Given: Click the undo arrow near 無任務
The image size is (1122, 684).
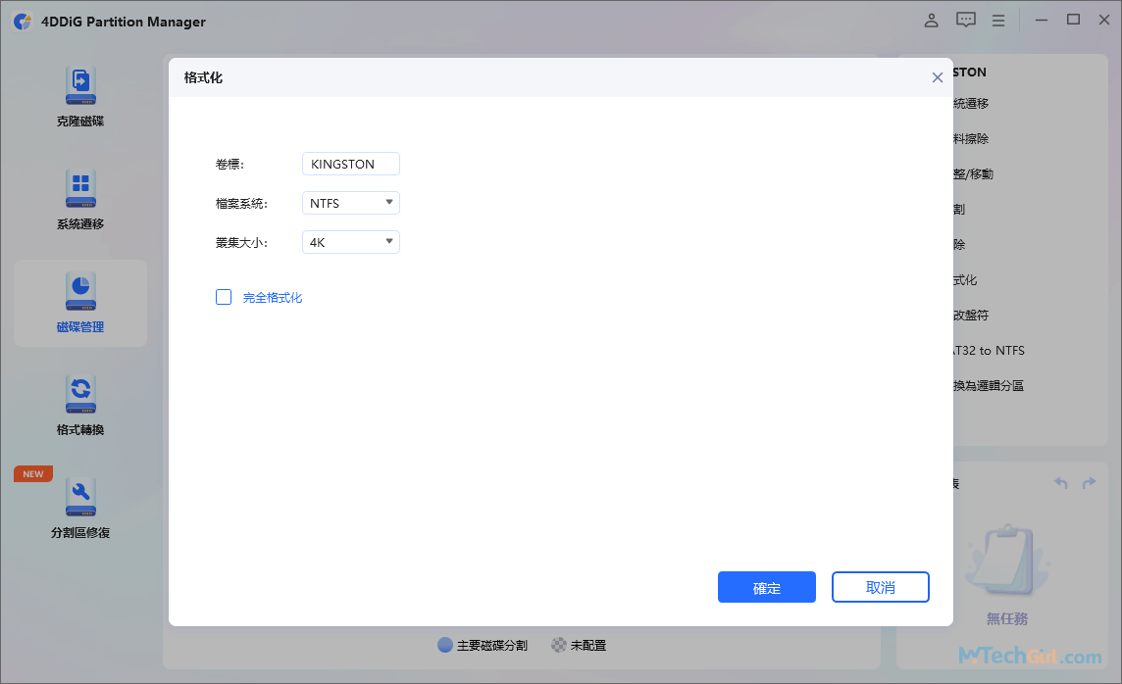Looking at the screenshot, I should [x=1060, y=482].
